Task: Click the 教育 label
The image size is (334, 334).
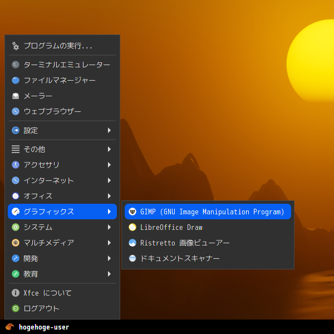Action: 31,274
